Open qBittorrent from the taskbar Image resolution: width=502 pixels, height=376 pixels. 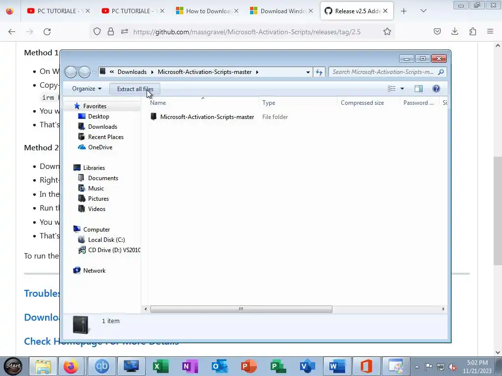102,366
